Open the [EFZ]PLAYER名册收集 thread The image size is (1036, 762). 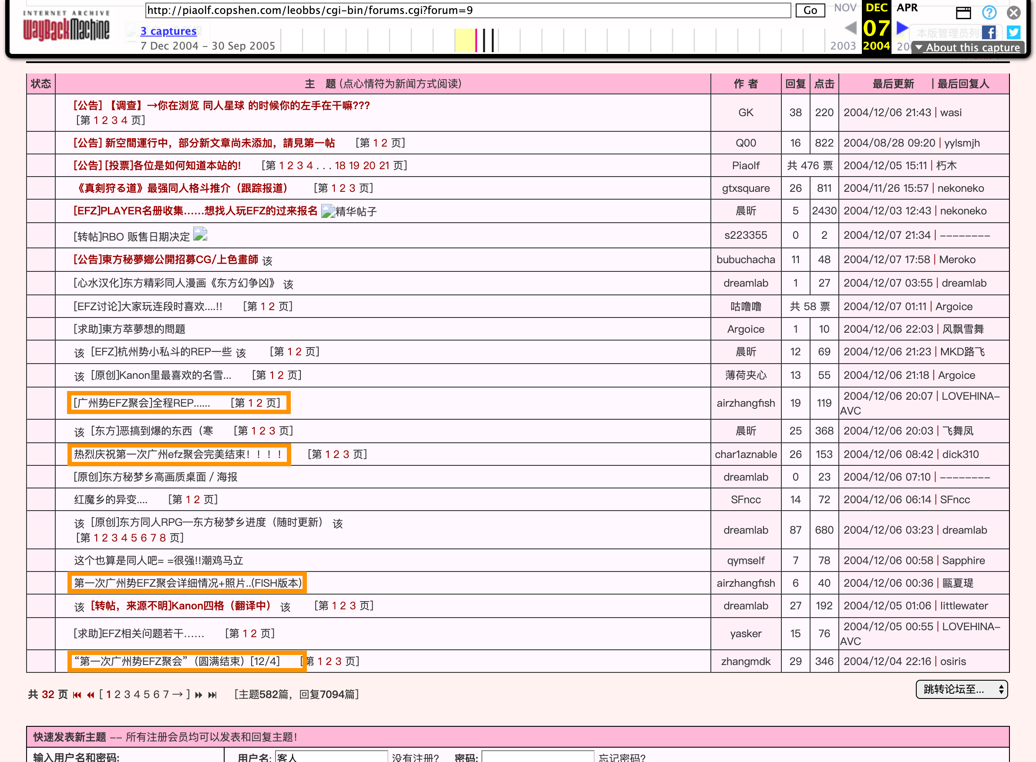pos(196,211)
